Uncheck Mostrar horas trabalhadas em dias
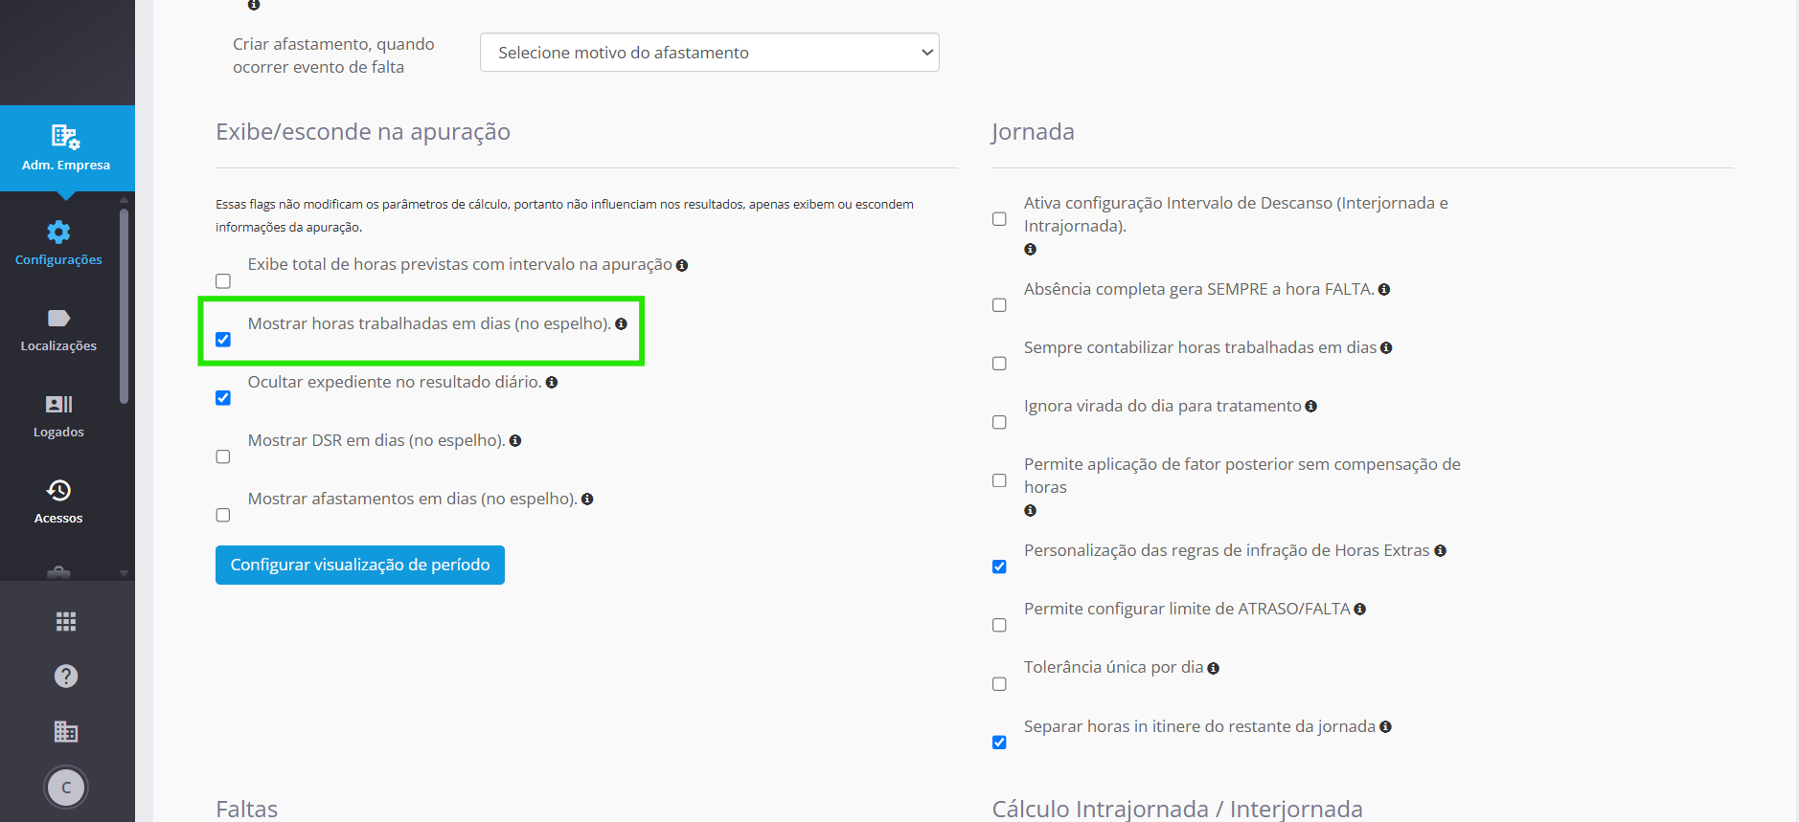Viewport: 1799px width, 822px height. 223,340
